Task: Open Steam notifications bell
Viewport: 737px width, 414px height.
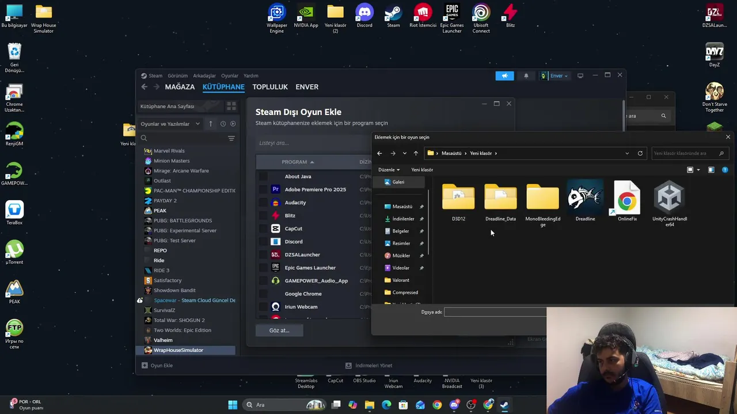Action: [526, 76]
